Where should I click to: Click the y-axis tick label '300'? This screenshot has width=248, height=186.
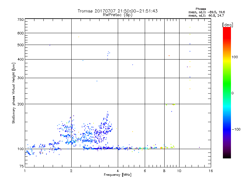click(x=20, y=78)
